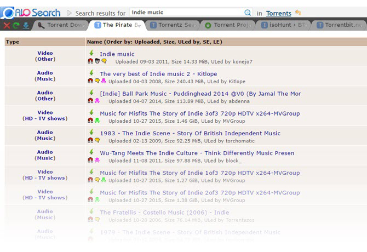367x252 pixels.
Task: Open 'Music for Misfits 3of3' torrent link
Action: [x=200, y=113]
